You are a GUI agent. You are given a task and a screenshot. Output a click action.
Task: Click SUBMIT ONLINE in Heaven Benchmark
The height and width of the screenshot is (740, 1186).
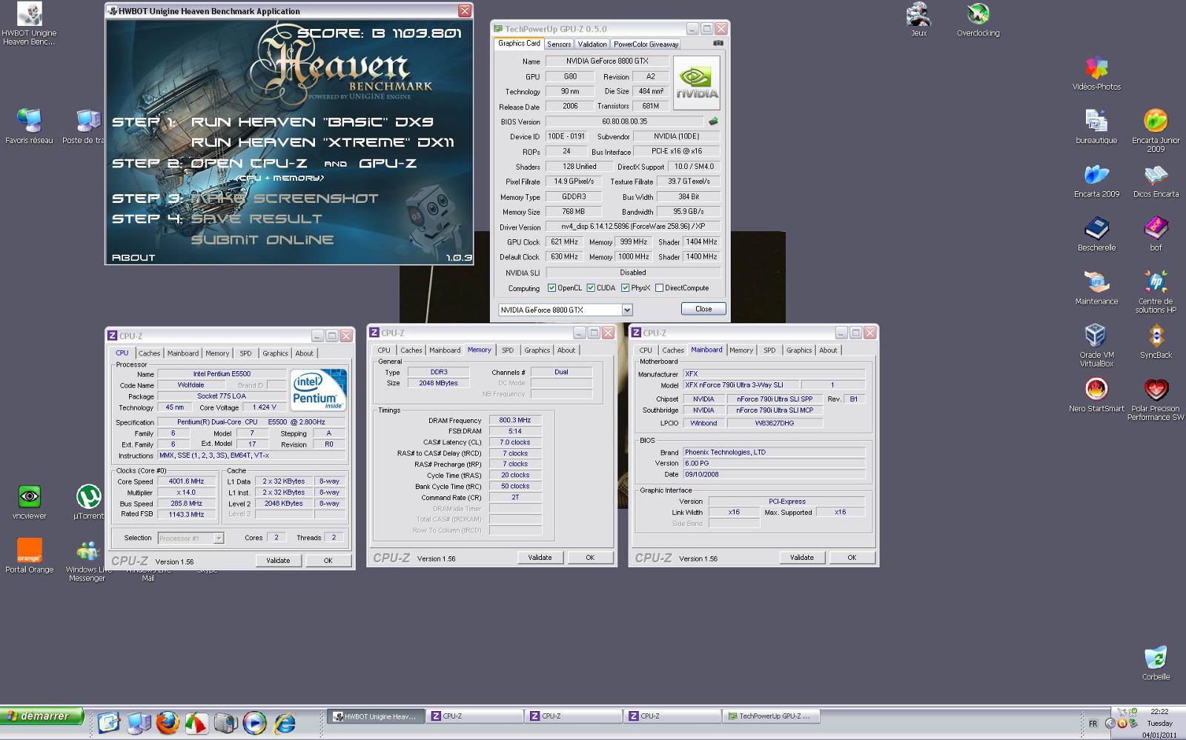coord(262,240)
